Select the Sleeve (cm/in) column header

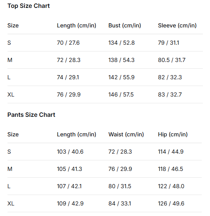[177, 26]
